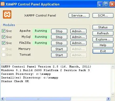Click the disabled Mercury Admin button
Screen dimensions: 115x101
[x=78, y=49]
